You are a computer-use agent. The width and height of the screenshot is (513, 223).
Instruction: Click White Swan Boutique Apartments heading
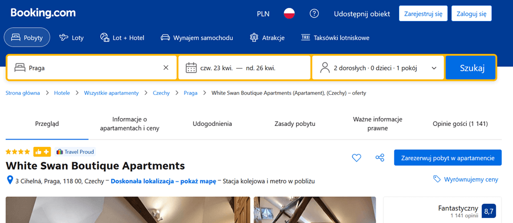(x=95, y=166)
